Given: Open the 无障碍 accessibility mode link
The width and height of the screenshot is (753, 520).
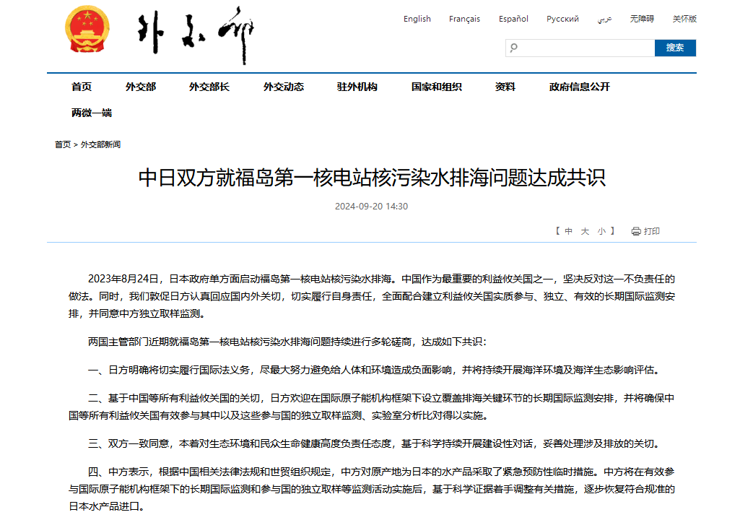Looking at the screenshot, I should coord(642,19).
